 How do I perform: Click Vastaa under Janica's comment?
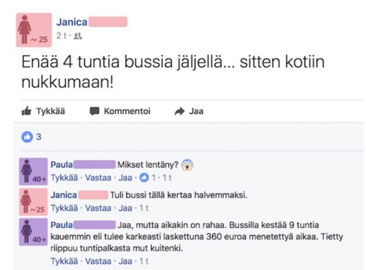click(98, 208)
